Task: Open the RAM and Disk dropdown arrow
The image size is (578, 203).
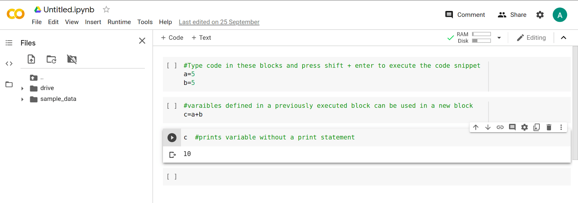Action: [499, 38]
